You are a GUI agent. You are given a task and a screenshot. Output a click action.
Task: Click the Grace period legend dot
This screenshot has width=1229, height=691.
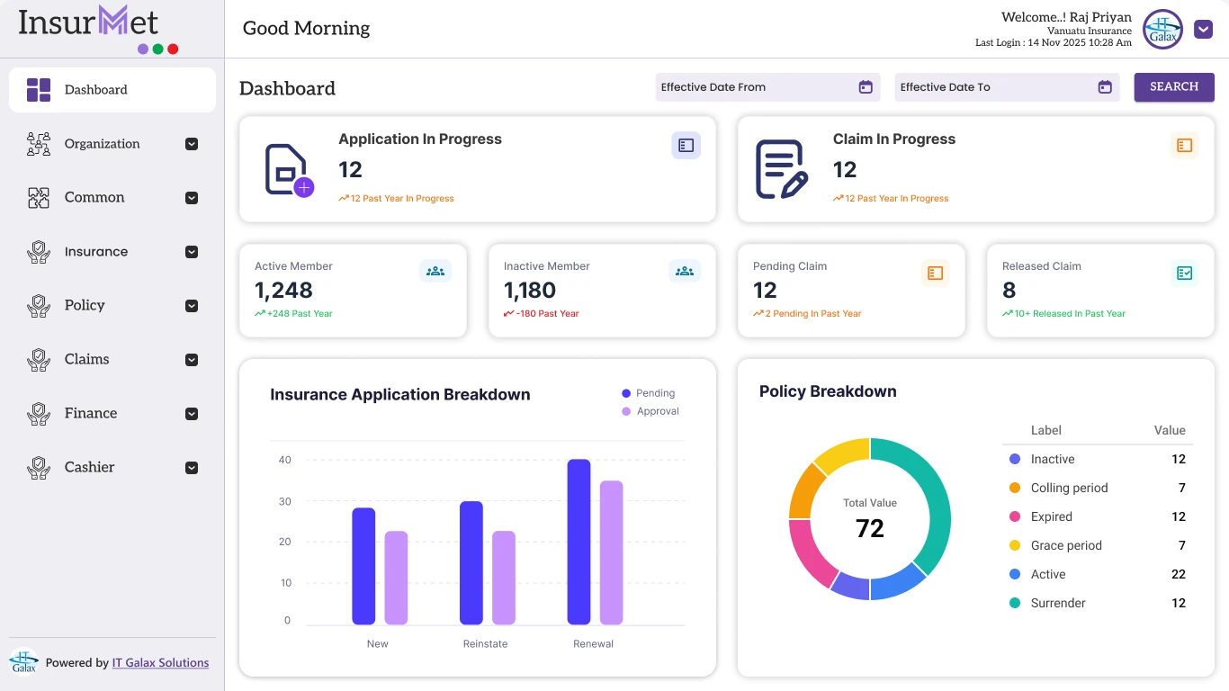tap(1015, 545)
